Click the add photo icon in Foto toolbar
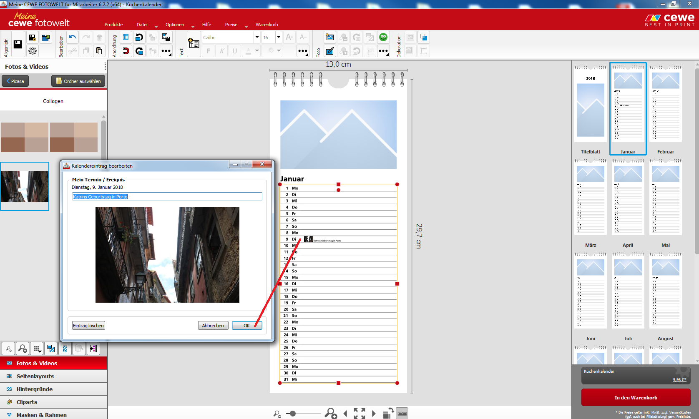This screenshot has height=419, width=699. [x=330, y=38]
